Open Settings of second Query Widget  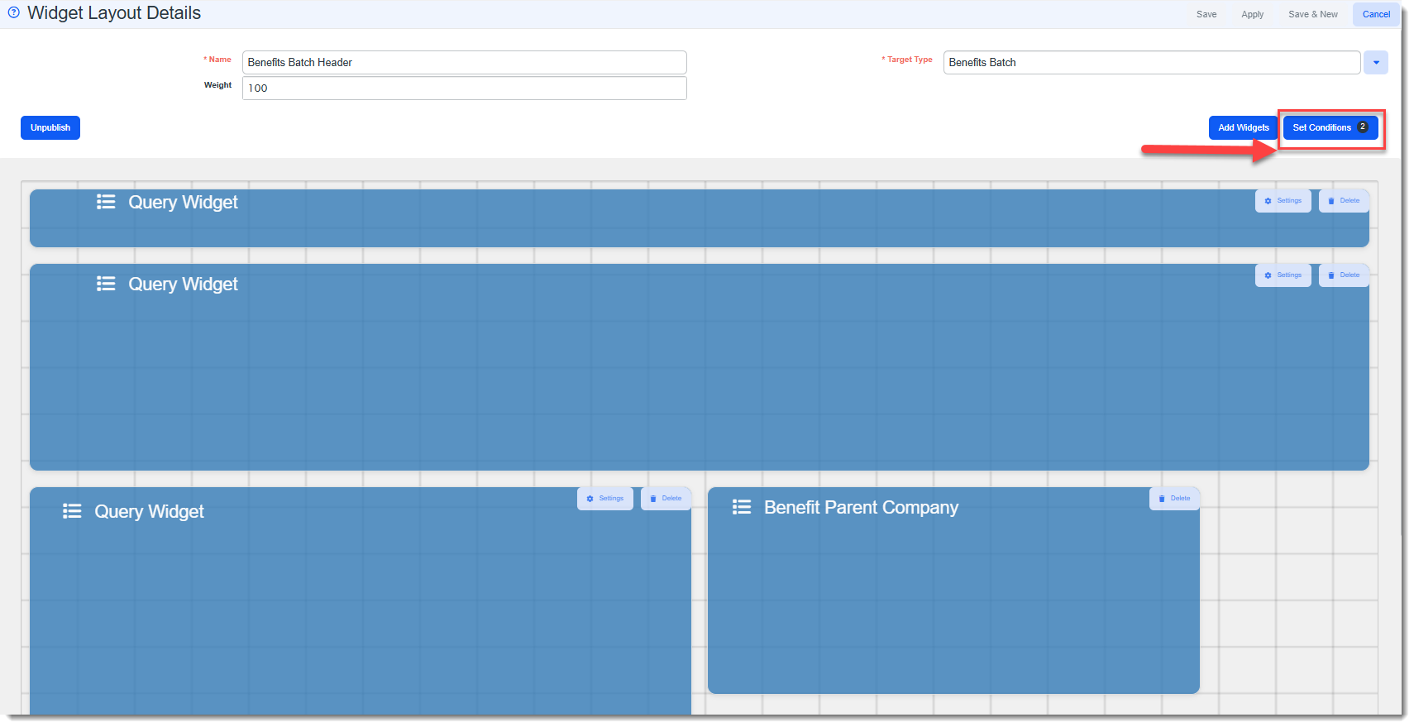tap(1283, 275)
